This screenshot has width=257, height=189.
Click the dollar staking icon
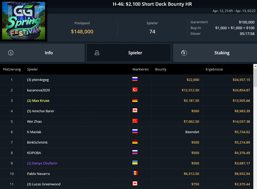click(184, 53)
